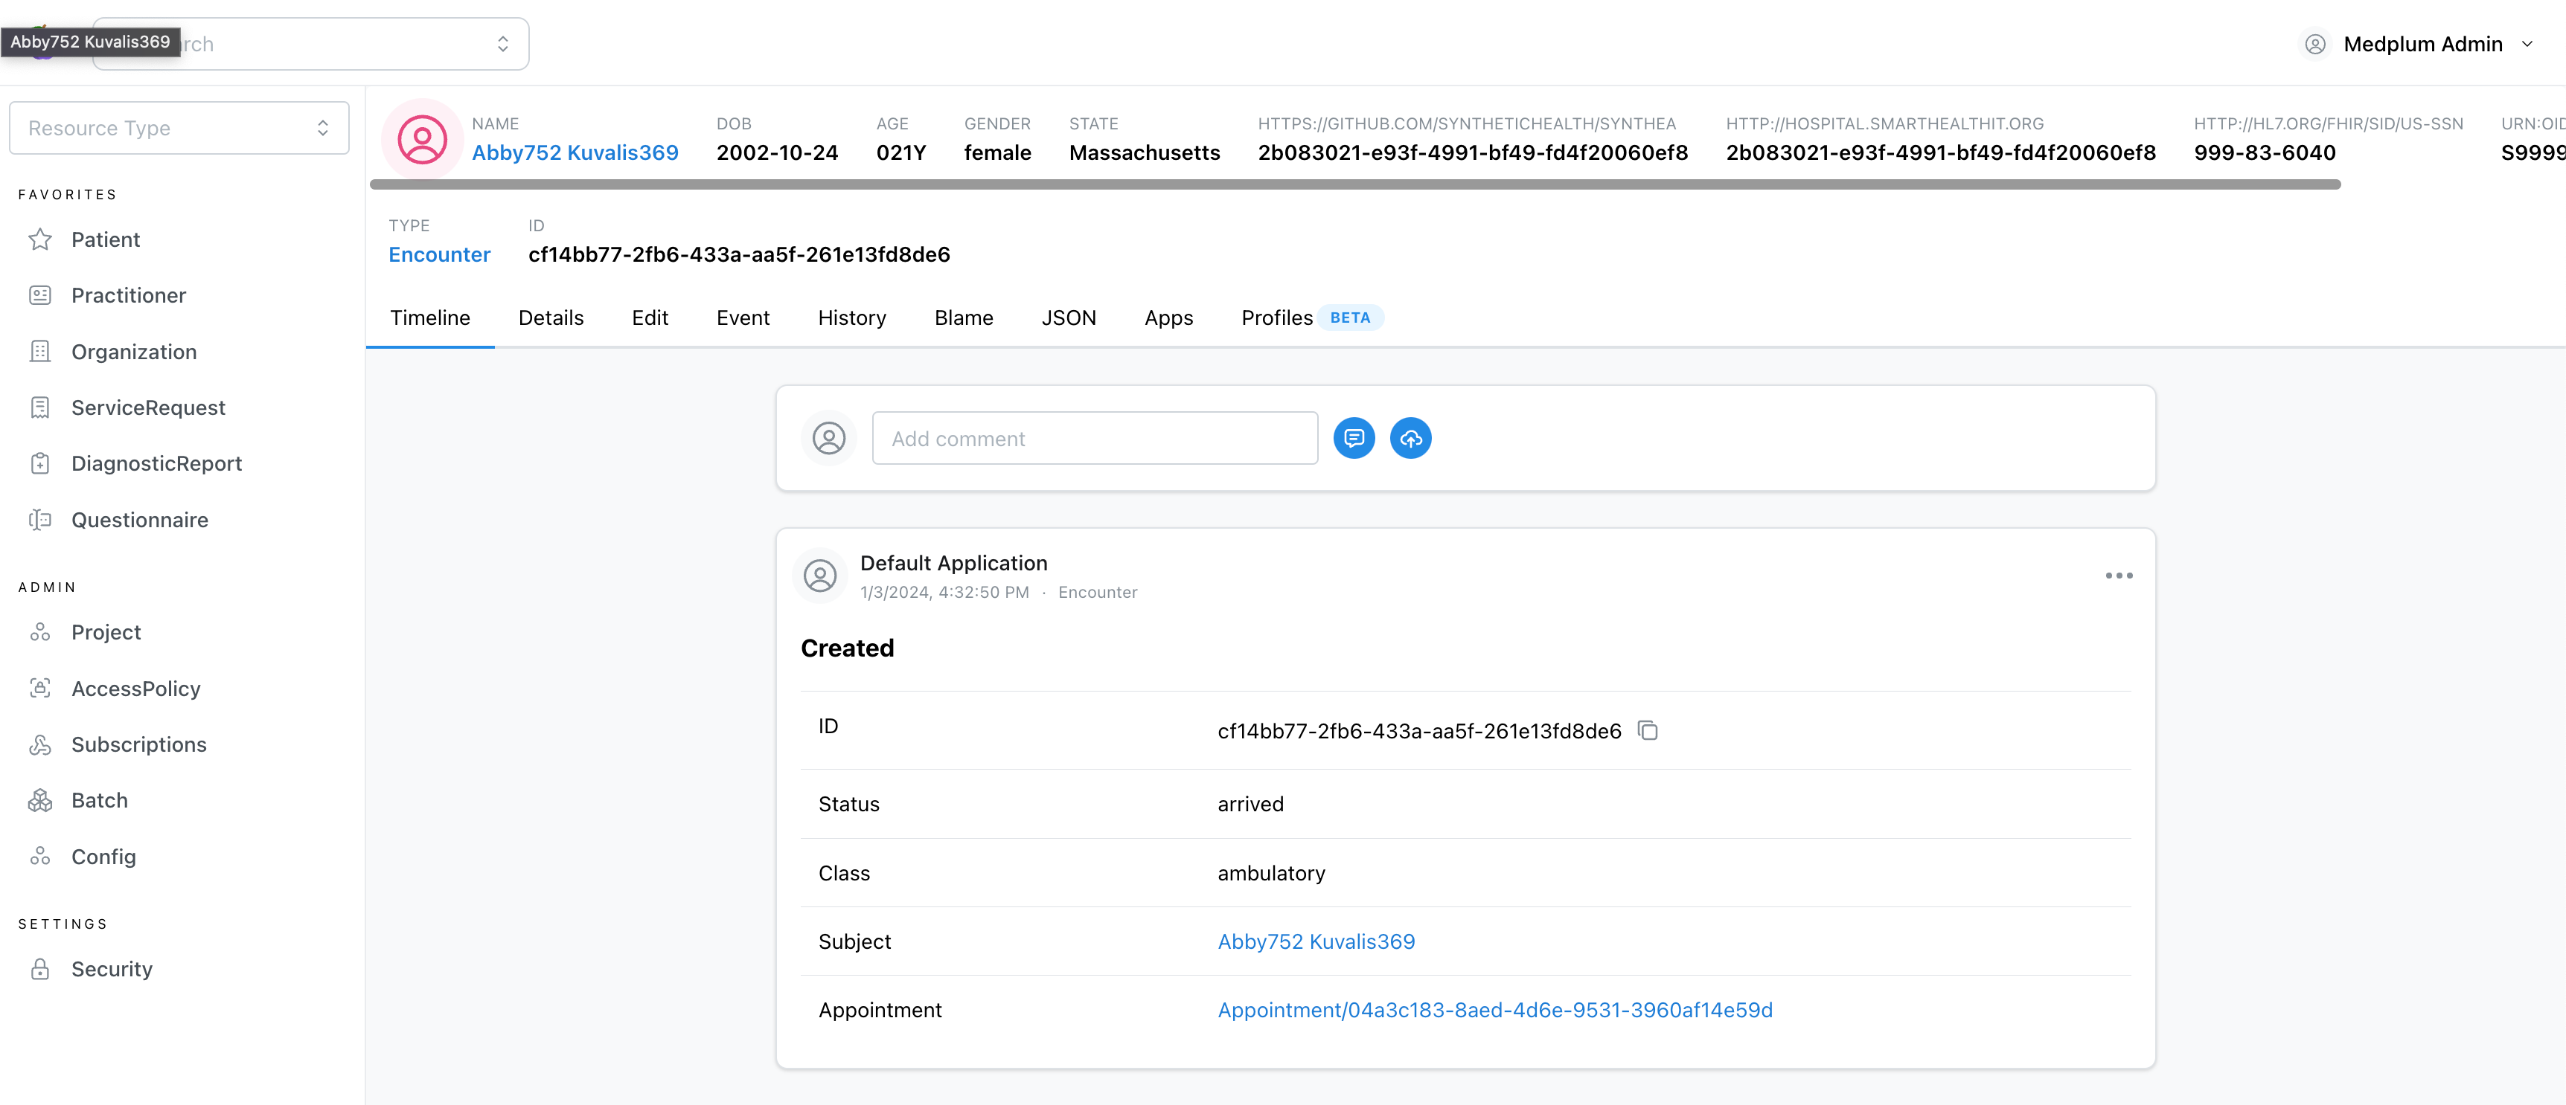Open the Event tab
The height and width of the screenshot is (1105, 2566).
coord(743,318)
